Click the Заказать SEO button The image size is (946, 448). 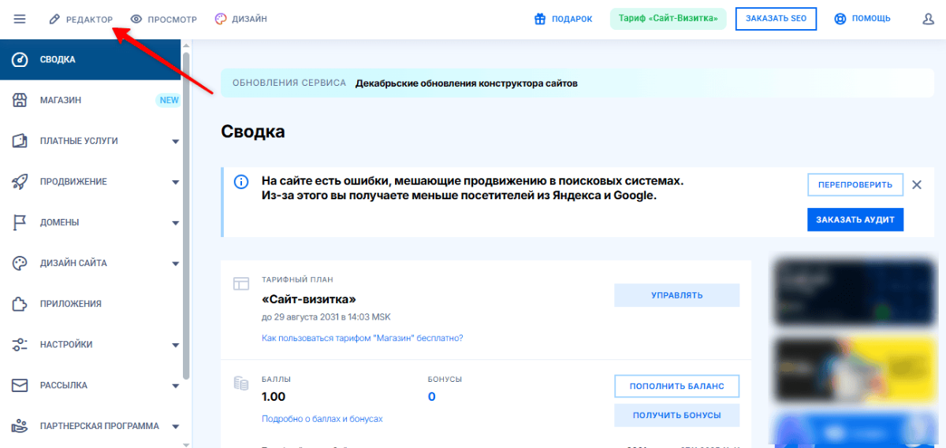[776, 19]
